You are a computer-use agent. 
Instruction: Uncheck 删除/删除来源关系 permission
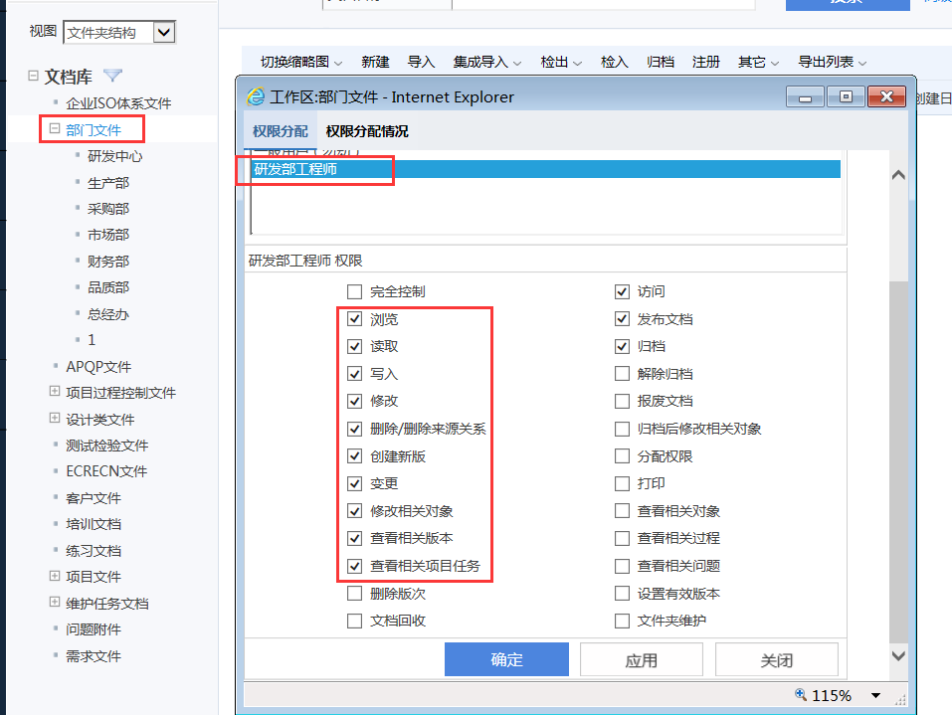pyautogui.click(x=354, y=430)
